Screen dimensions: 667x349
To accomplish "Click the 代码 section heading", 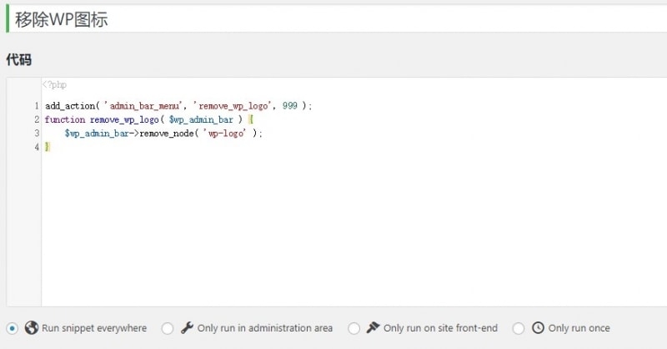I will (x=18, y=59).
